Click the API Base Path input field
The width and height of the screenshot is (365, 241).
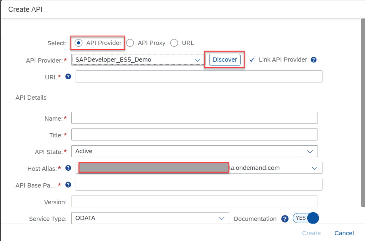[199, 185]
